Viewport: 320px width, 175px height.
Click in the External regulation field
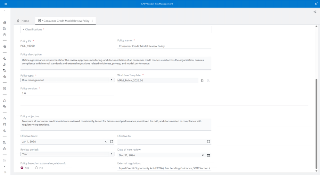(164, 168)
